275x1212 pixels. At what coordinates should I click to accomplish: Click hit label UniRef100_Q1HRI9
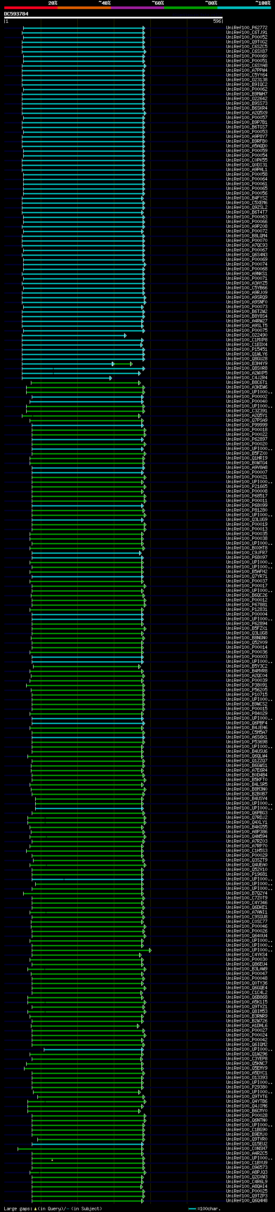[247, 458]
